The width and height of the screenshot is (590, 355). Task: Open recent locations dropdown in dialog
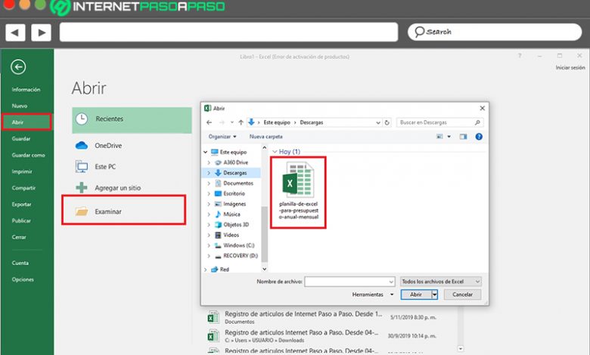(x=231, y=122)
